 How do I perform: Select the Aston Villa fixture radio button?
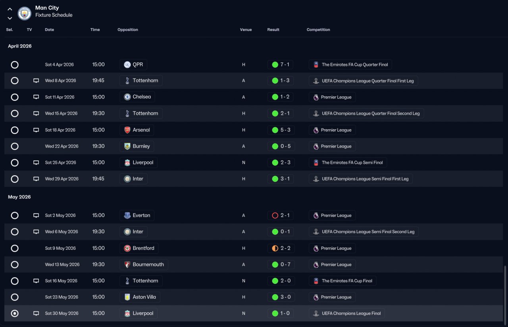coord(15,297)
